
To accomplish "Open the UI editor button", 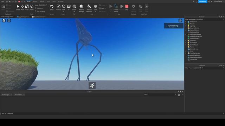I will pyautogui.click(x=69, y=7).
